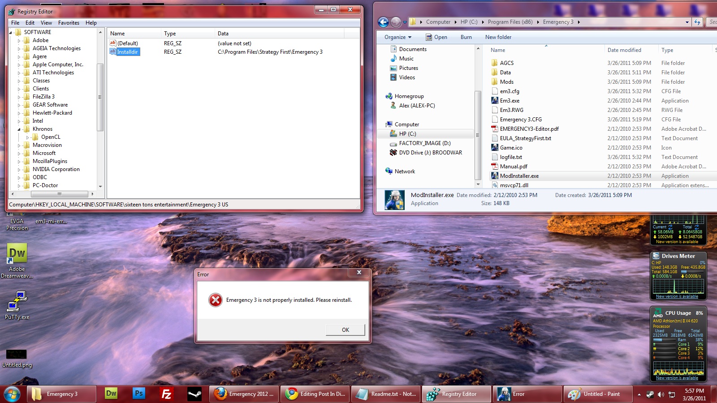Open DVD Drive BROODWAR in navigation pane

pyautogui.click(x=426, y=153)
